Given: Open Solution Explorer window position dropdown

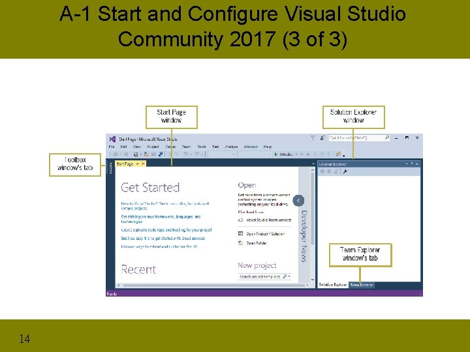Looking at the screenshot, I should tap(407, 164).
